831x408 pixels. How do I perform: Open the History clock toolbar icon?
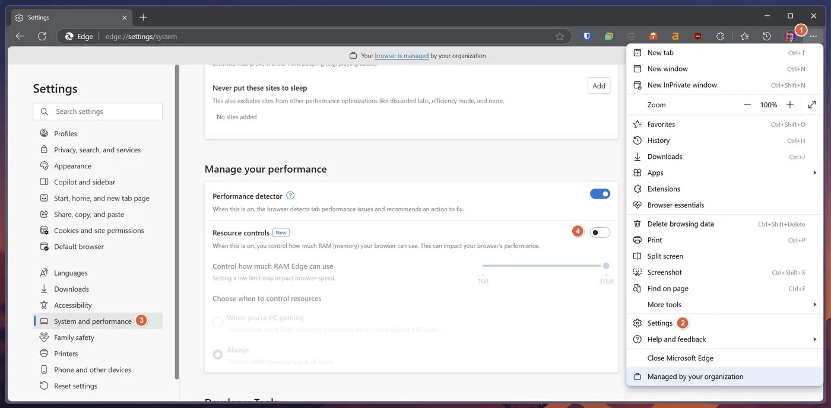click(767, 36)
